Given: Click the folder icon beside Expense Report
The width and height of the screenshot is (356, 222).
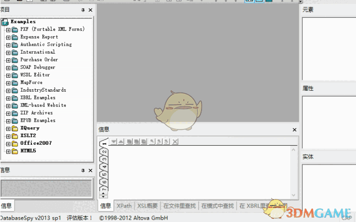Looking at the screenshot, I should 15,37.
